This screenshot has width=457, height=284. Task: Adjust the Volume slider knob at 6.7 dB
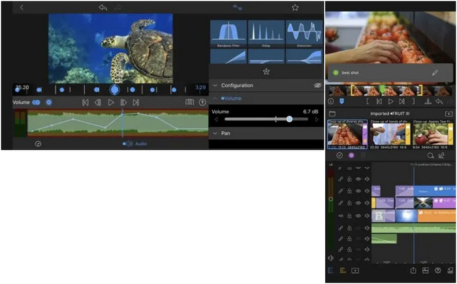[289, 119]
